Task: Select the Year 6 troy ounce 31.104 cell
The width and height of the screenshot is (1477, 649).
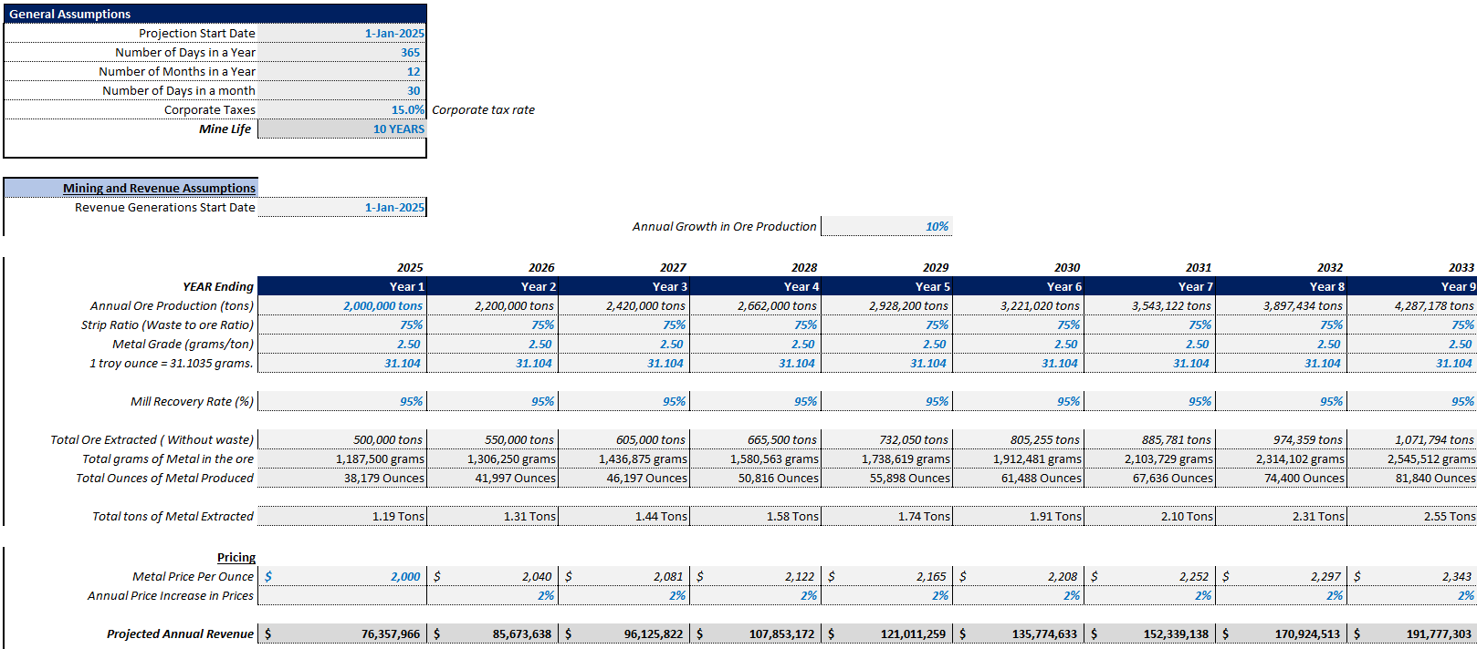Action: pyautogui.click(x=1018, y=363)
